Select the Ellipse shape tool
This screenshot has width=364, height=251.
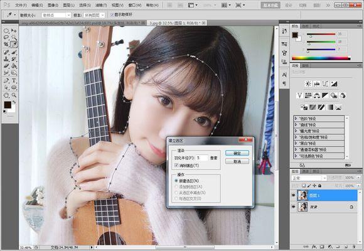[x=14, y=87]
